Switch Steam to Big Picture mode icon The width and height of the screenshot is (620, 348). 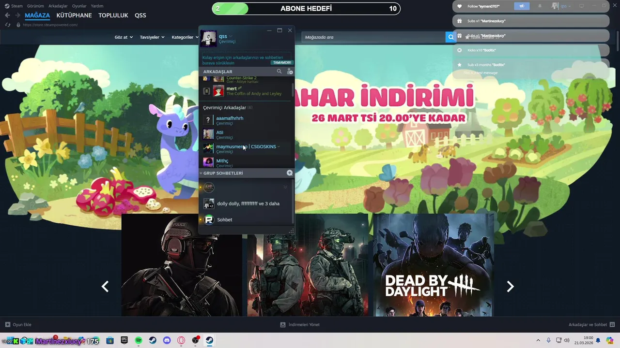point(582,6)
